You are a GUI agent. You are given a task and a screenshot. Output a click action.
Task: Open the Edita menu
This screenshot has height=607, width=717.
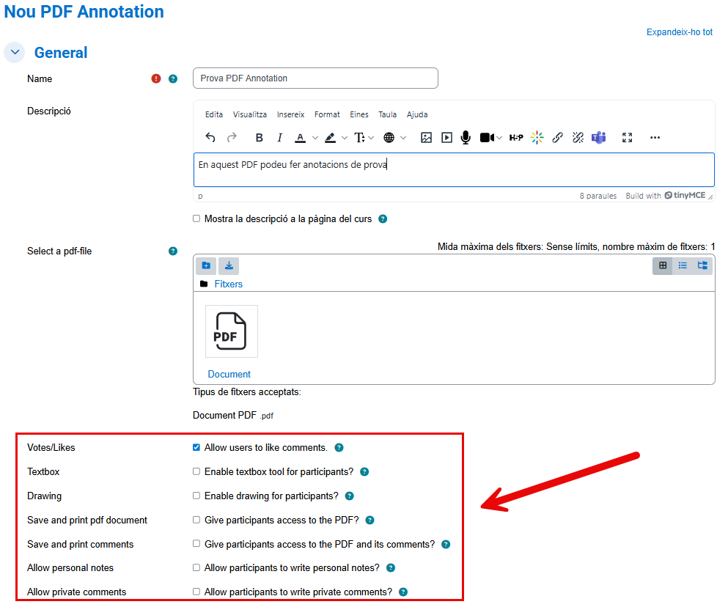pos(214,114)
